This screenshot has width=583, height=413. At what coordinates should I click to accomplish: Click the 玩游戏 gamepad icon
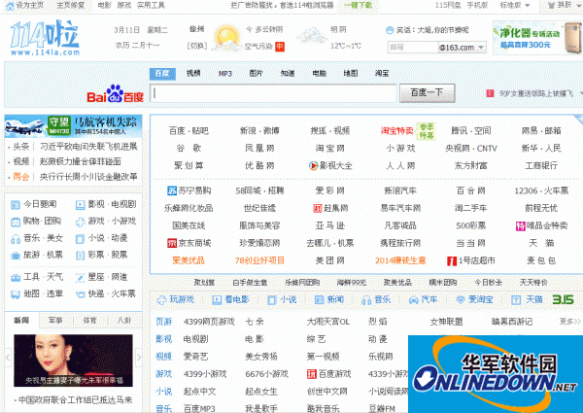[x=161, y=299]
